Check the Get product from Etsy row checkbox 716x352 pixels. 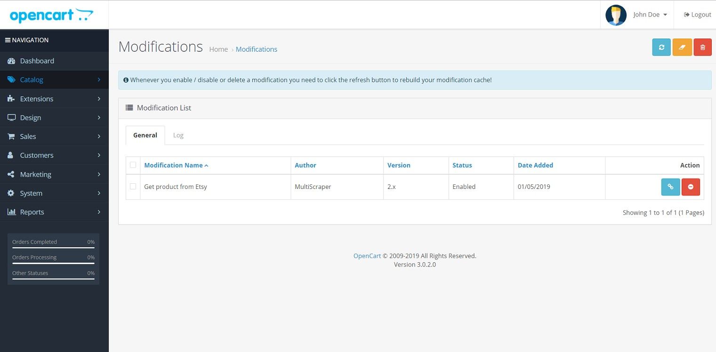pos(133,187)
